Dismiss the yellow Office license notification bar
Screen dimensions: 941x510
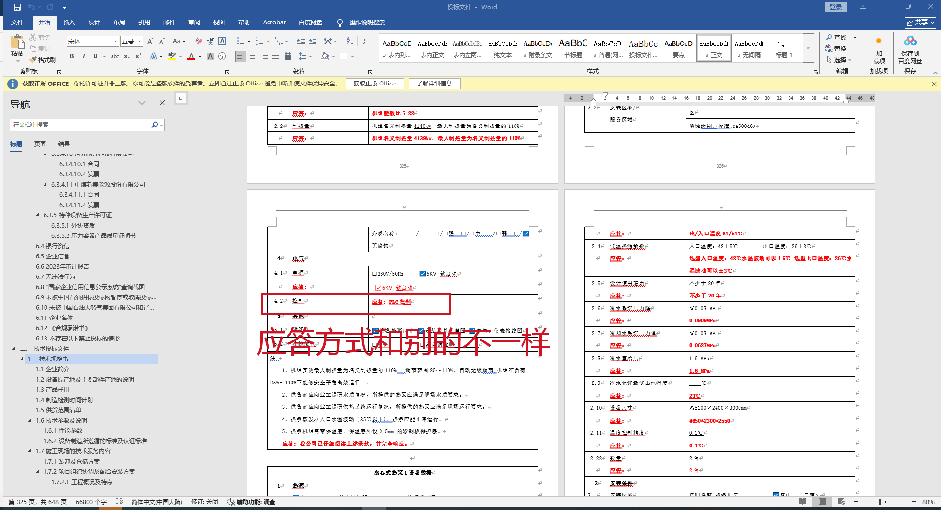[x=934, y=84]
